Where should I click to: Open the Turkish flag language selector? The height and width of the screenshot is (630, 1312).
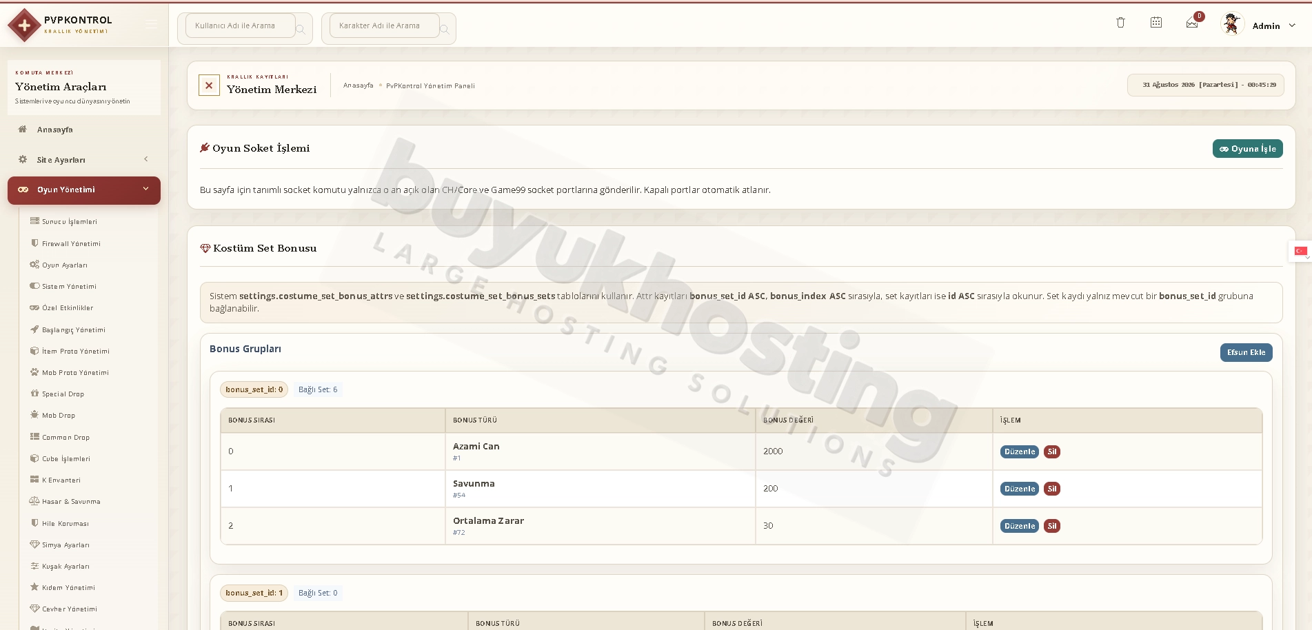1300,252
